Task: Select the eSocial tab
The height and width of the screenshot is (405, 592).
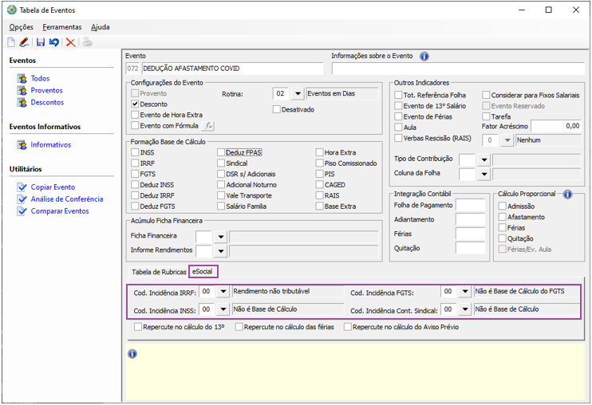Action: (x=203, y=272)
